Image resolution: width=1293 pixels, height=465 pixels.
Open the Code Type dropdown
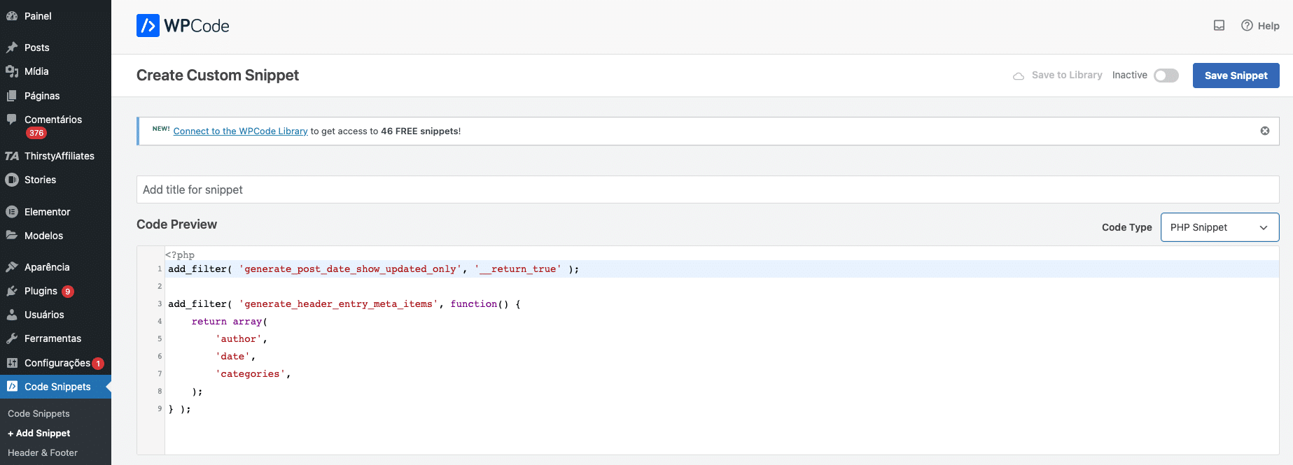(x=1219, y=227)
